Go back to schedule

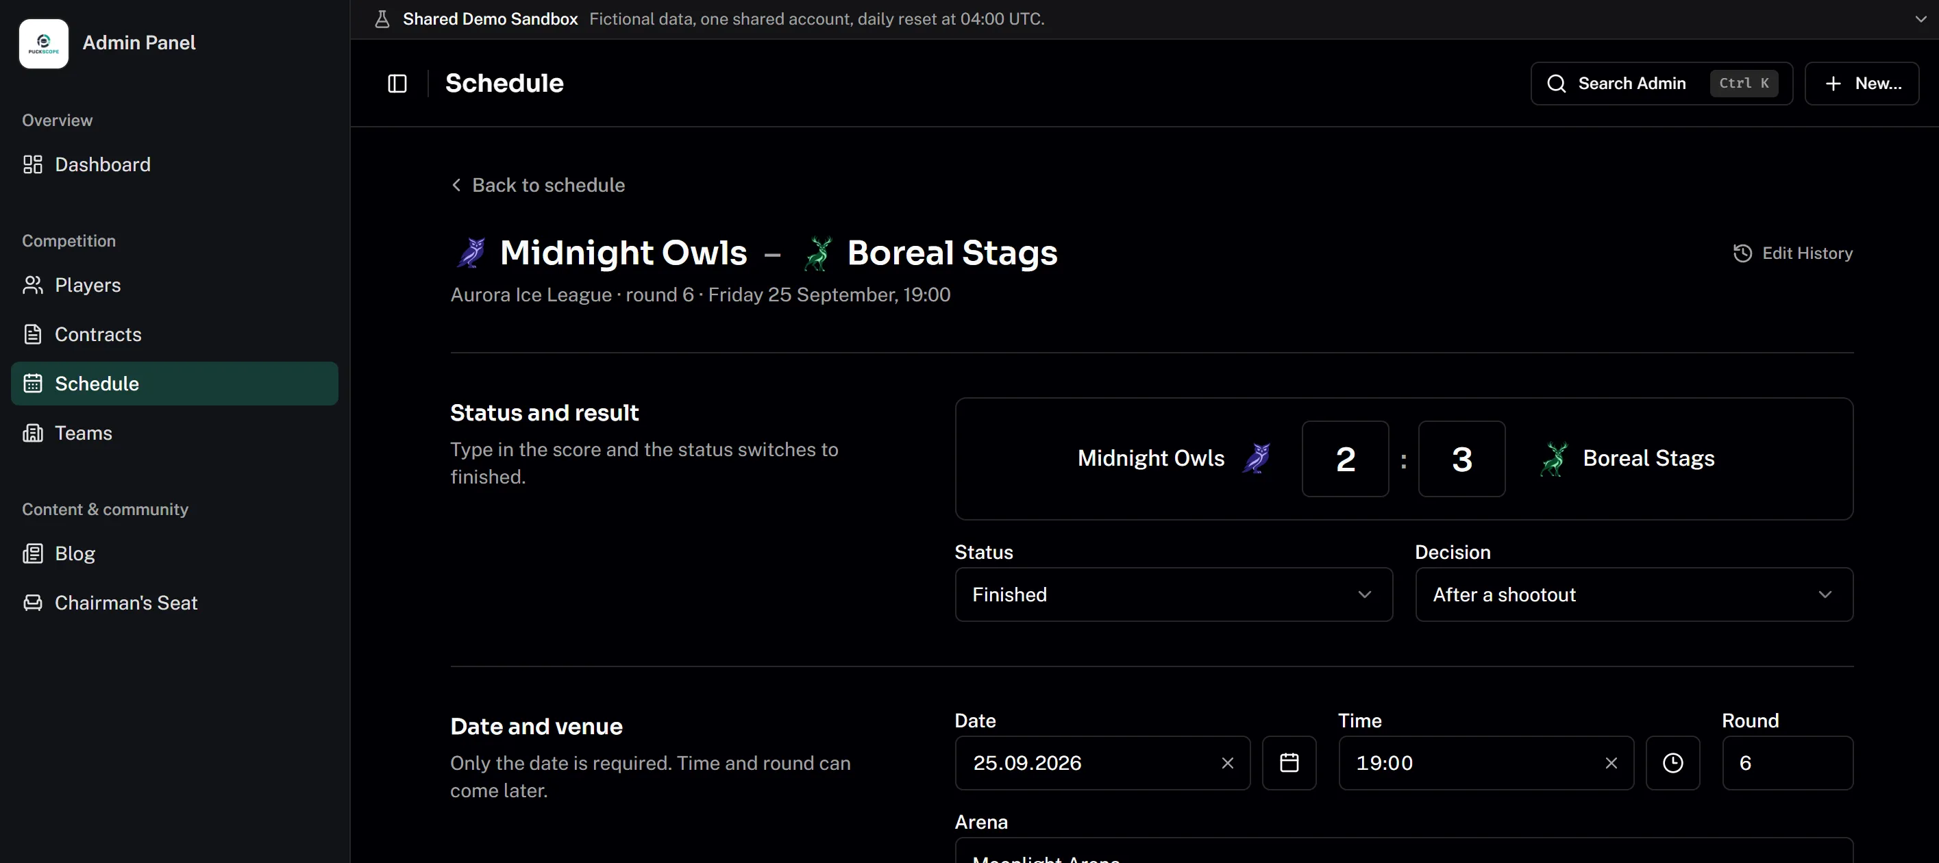point(537,185)
